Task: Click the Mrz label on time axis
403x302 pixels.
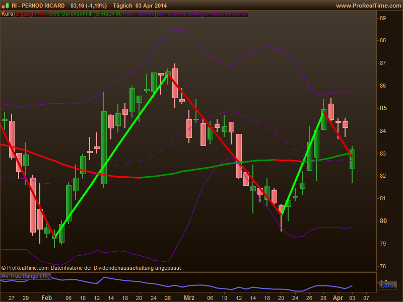Action: point(189,298)
